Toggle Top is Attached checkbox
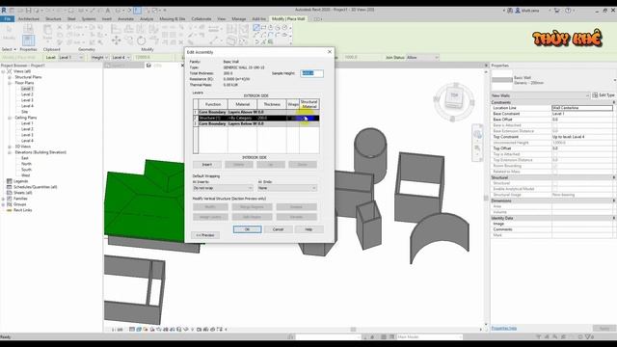The height and width of the screenshot is (347, 617). coord(554,154)
